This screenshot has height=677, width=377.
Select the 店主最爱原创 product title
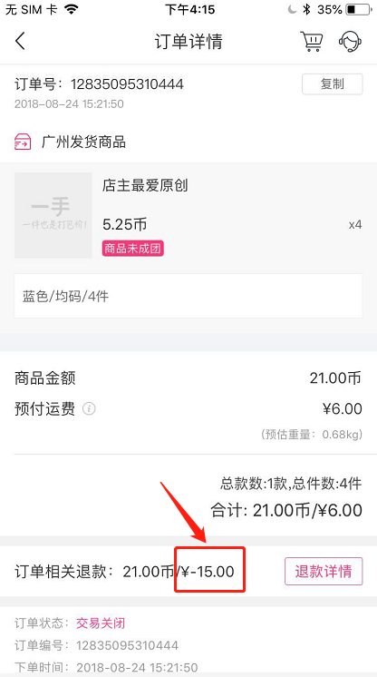(x=145, y=186)
